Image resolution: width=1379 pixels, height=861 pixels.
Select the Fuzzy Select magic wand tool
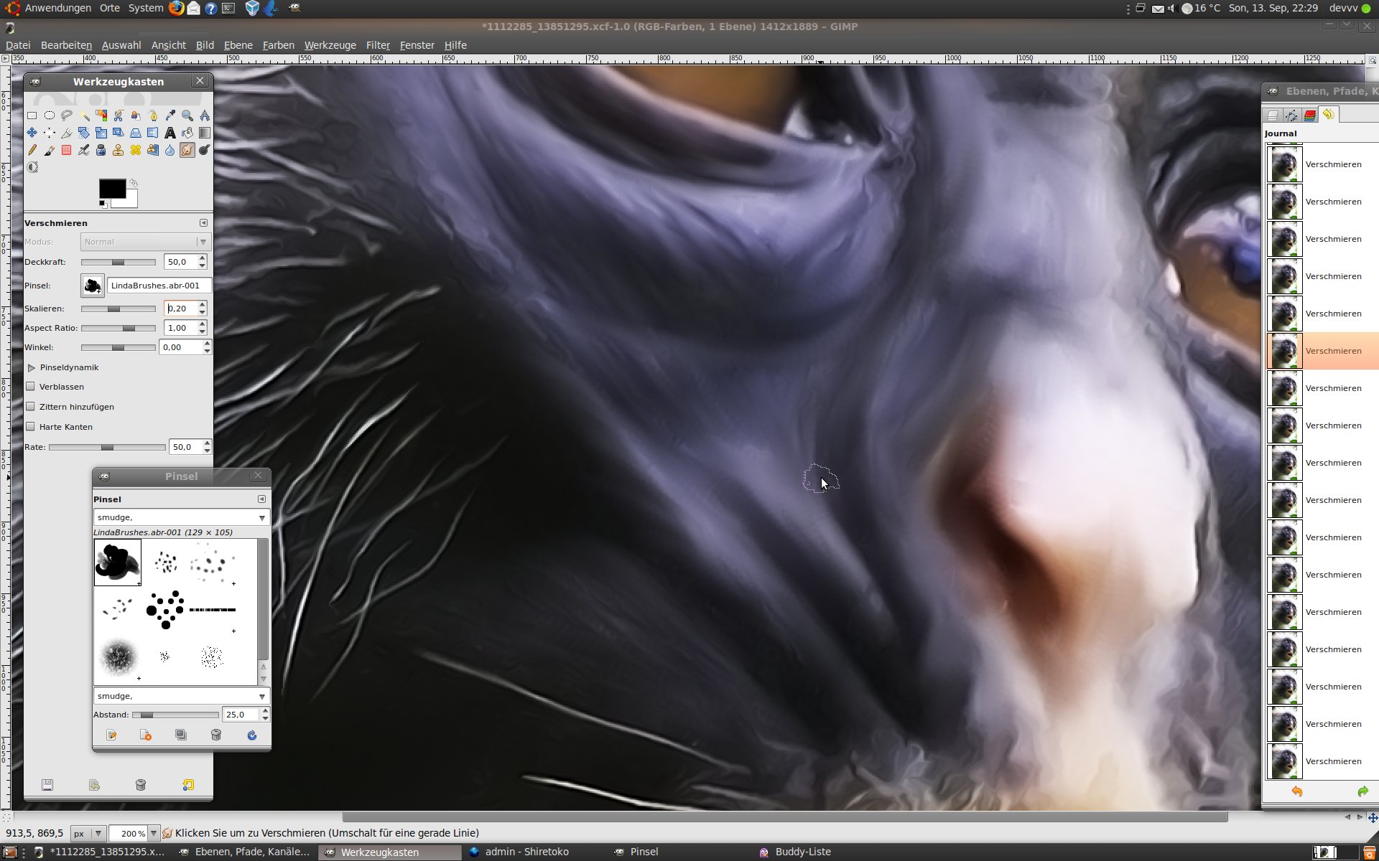tap(84, 116)
